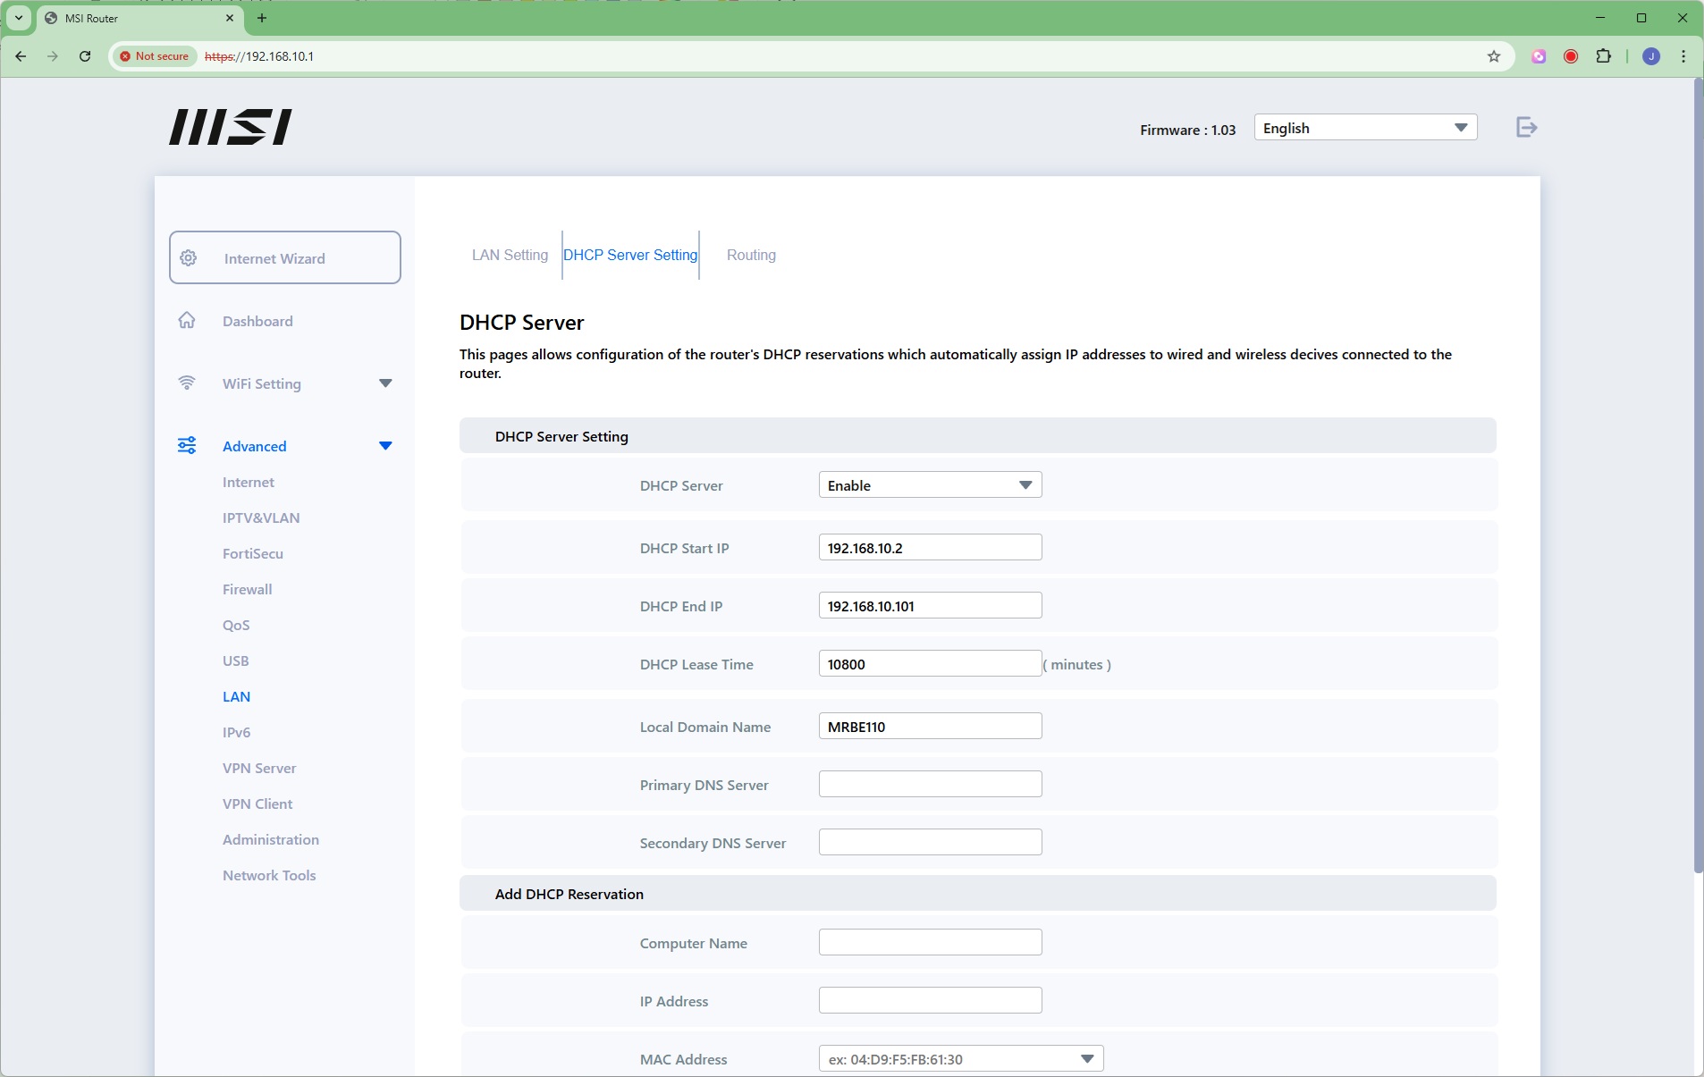Screen dimensions: 1704x1077
Task: Click the page vertical scrollbar
Action: 1698,474
